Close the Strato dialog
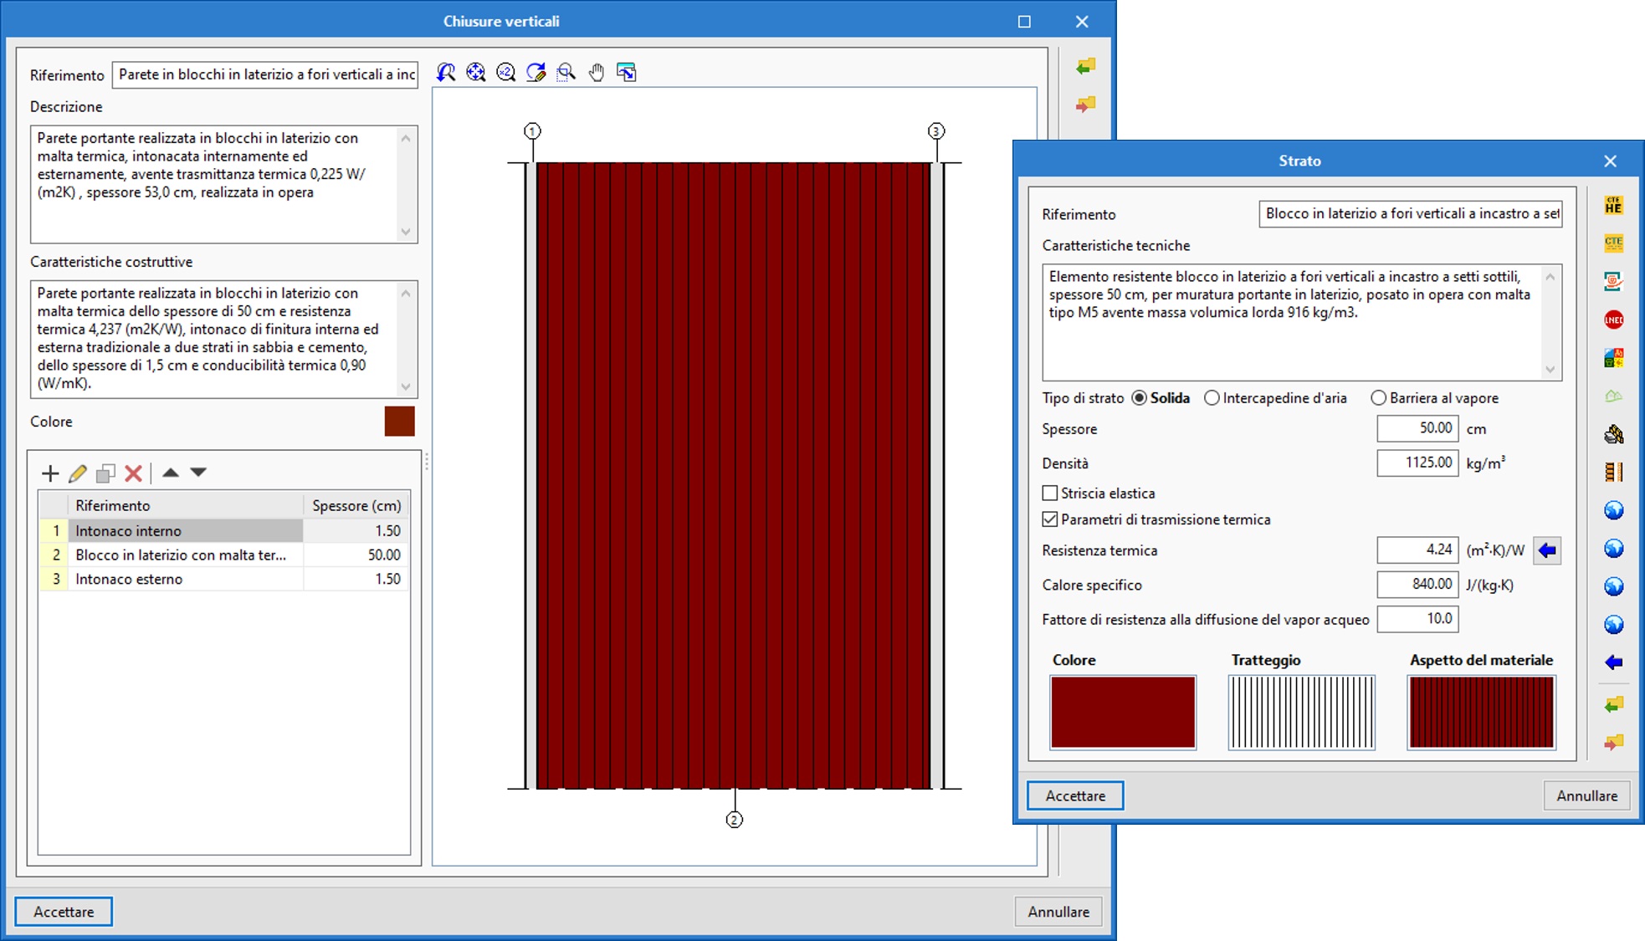 click(x=1610, y=161)
